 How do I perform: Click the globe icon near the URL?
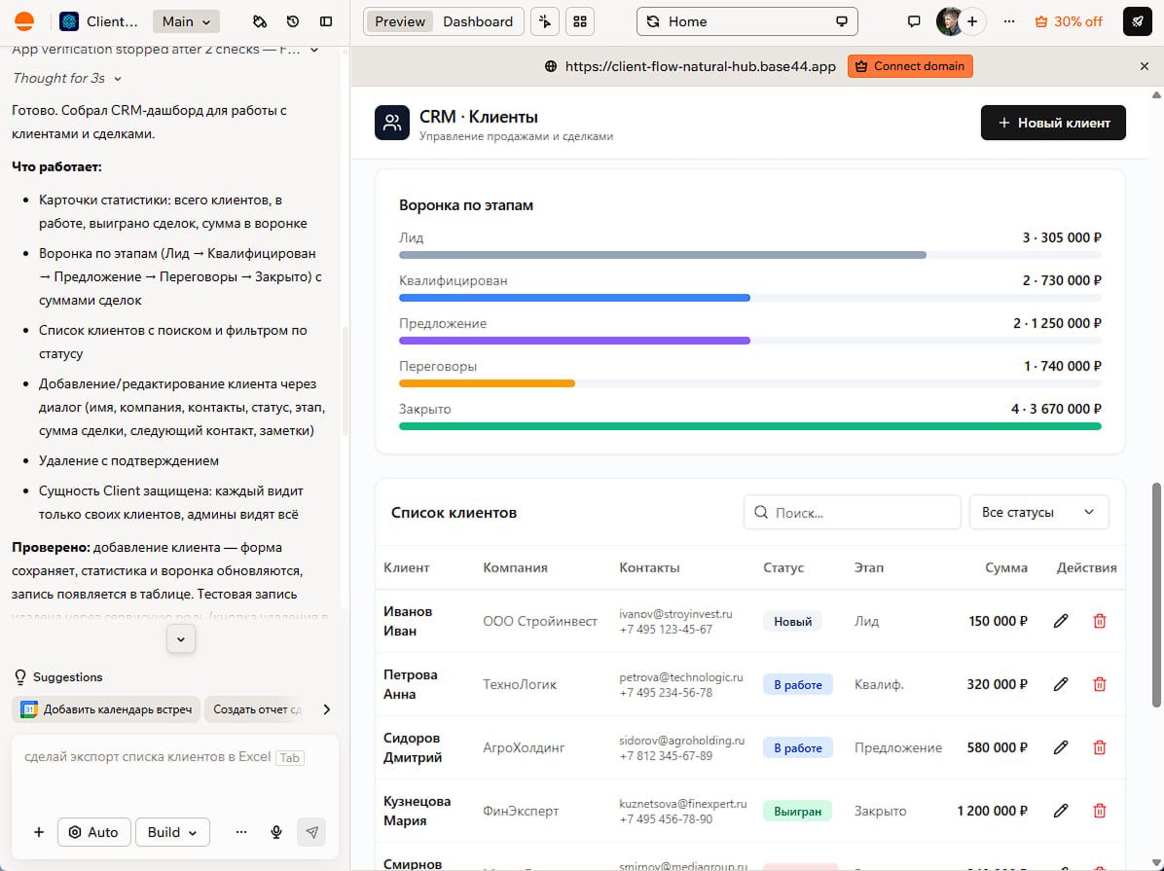(x=551, y=66)
